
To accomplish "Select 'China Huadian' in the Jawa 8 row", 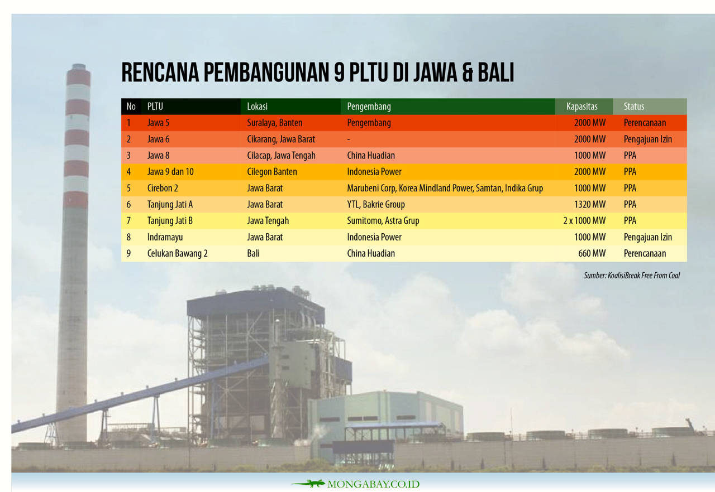I will coord(371,156).
